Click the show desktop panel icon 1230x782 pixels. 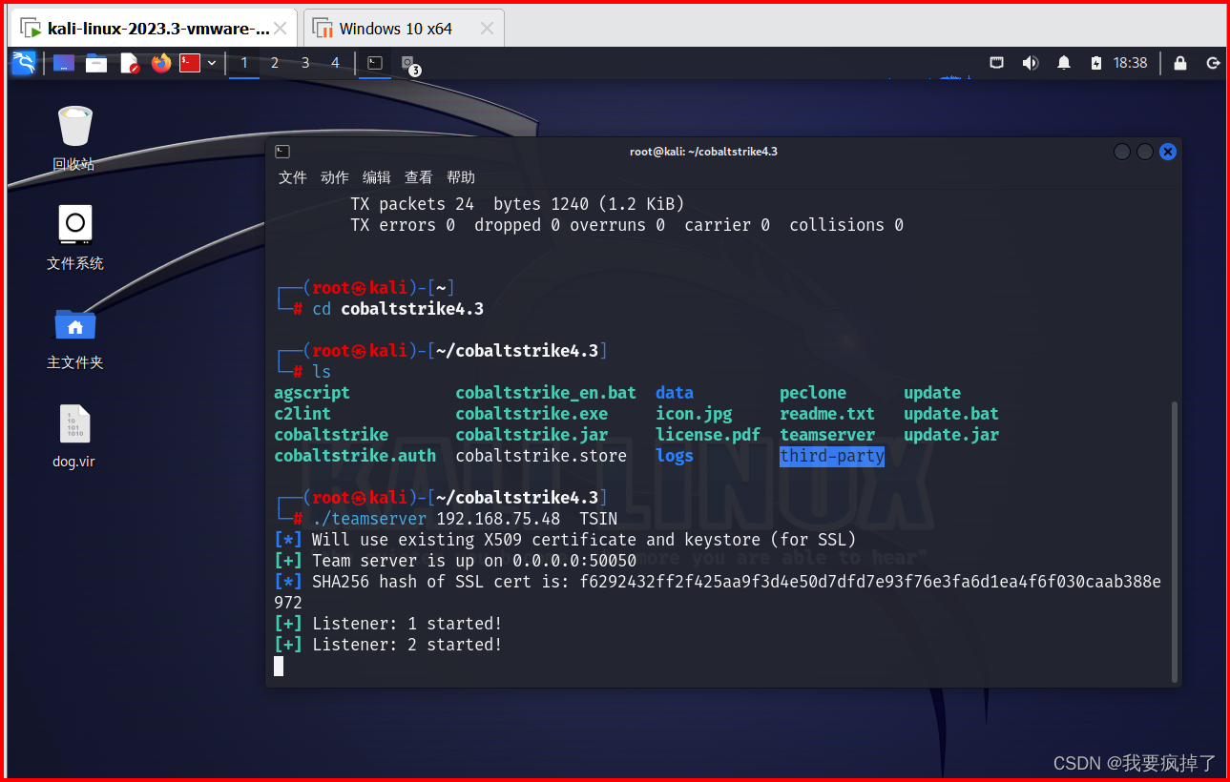point(64,63)
